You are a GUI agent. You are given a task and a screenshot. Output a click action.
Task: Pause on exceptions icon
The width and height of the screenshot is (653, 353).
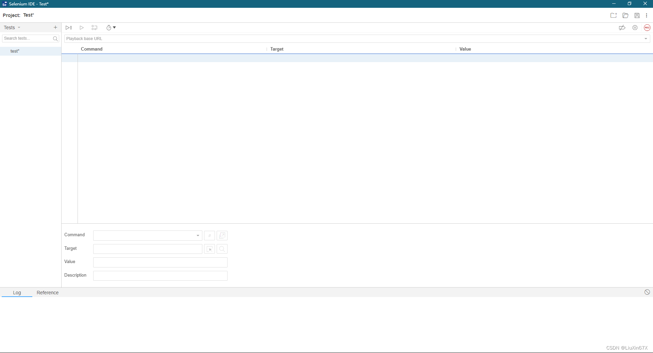click(635, 28)
